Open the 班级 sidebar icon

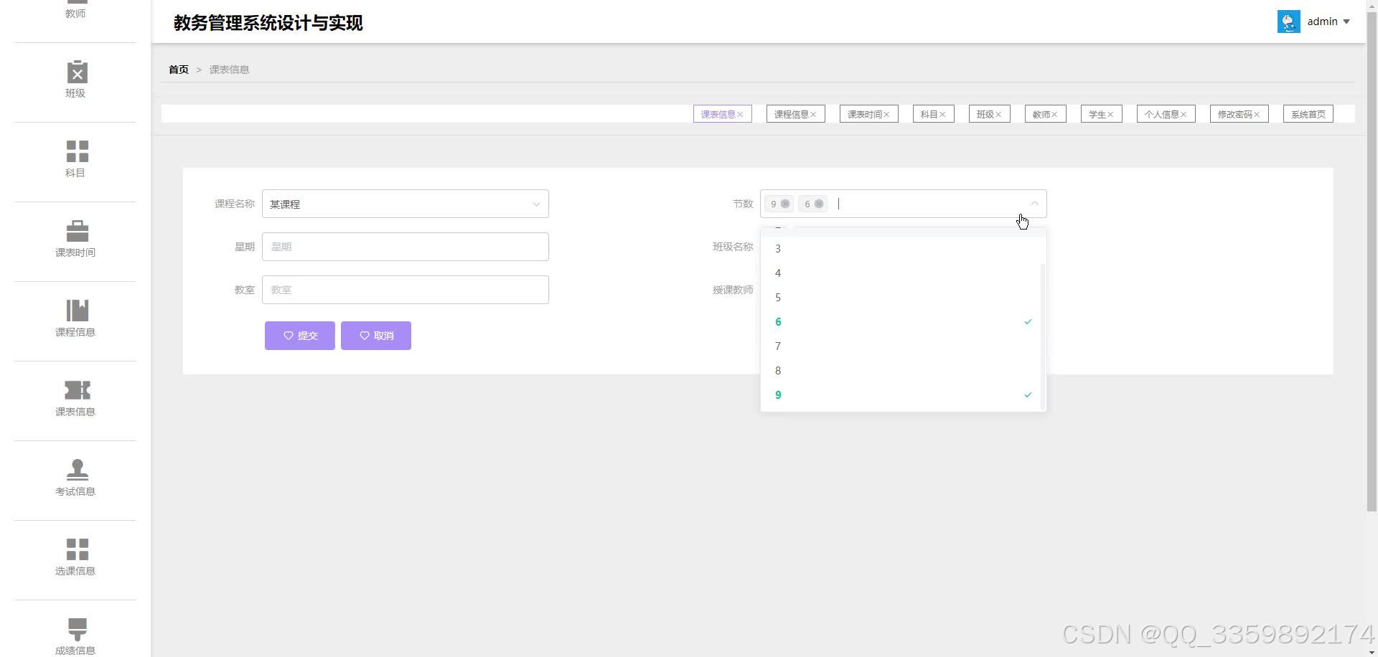point(77,72)
